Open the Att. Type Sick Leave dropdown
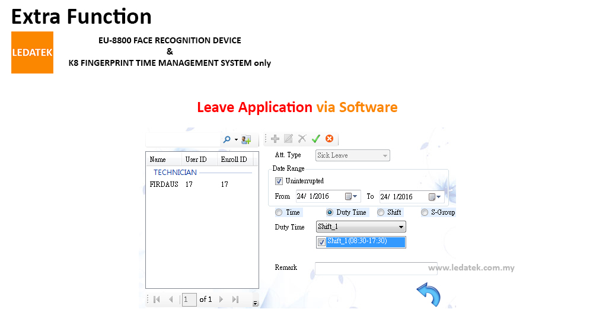593x325 pixels. coord(352,155)
